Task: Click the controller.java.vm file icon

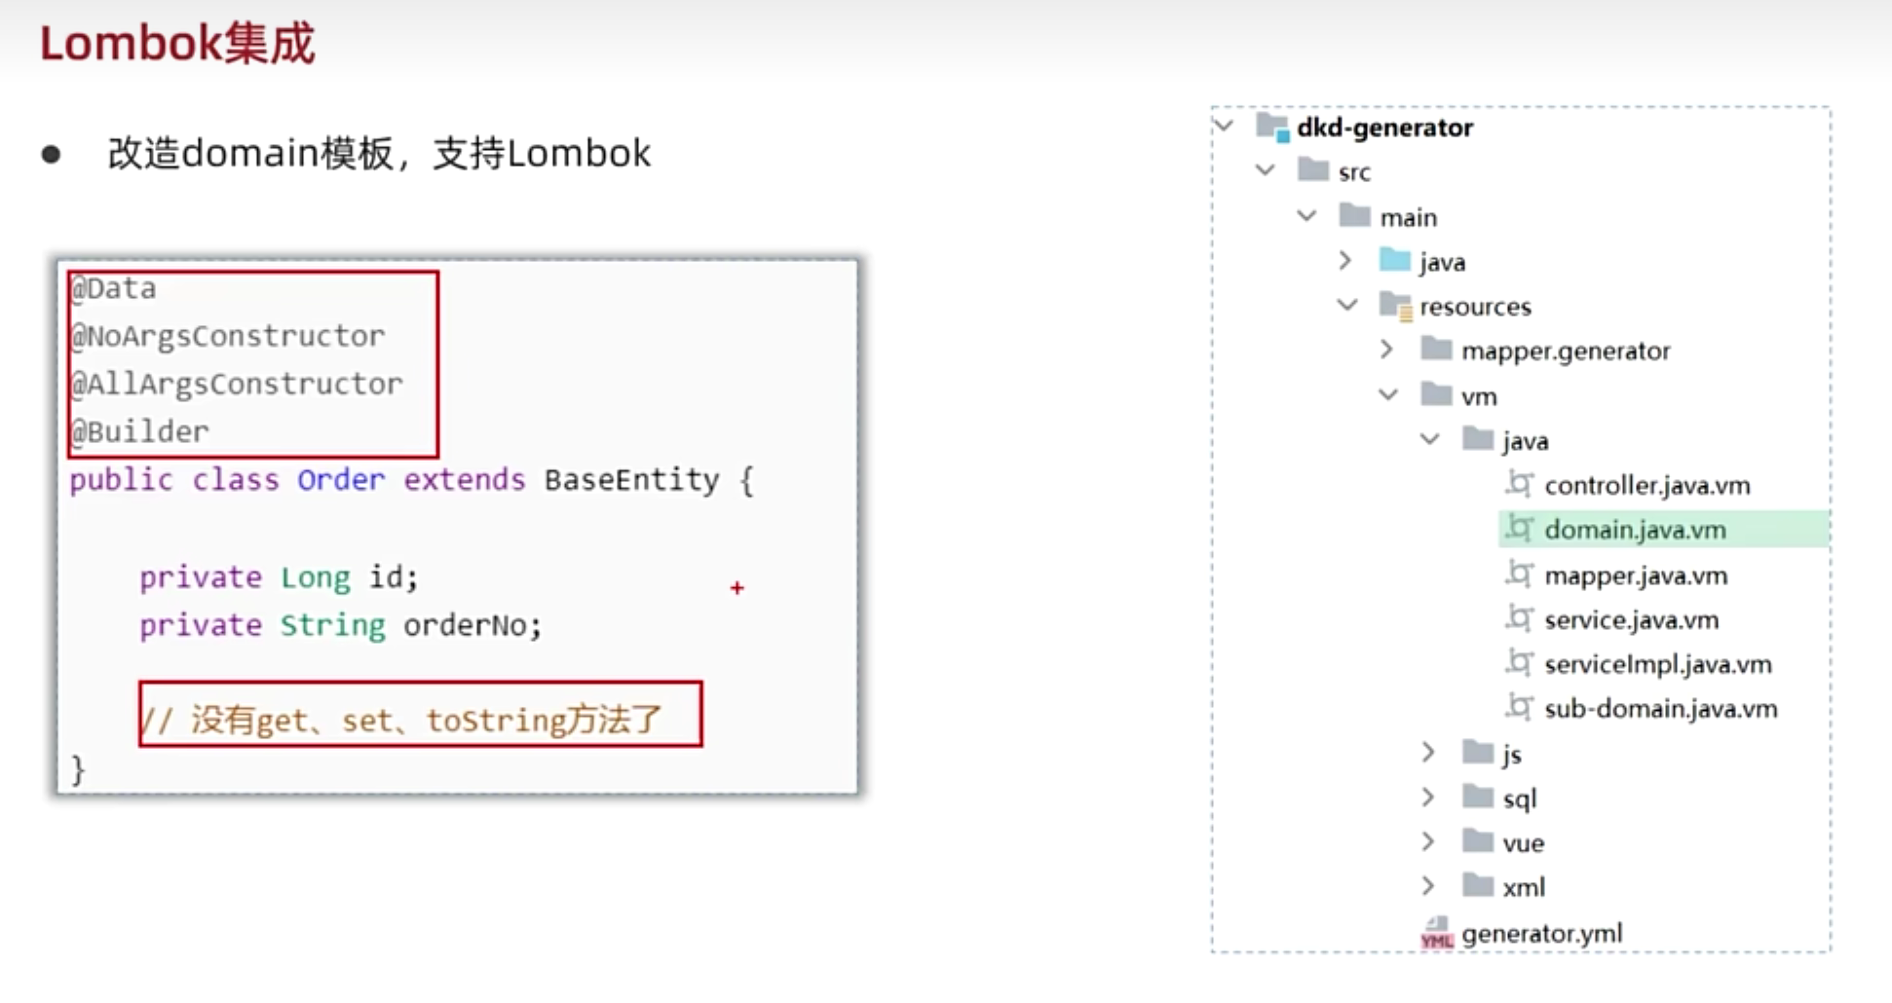Action: point(1519,484)
